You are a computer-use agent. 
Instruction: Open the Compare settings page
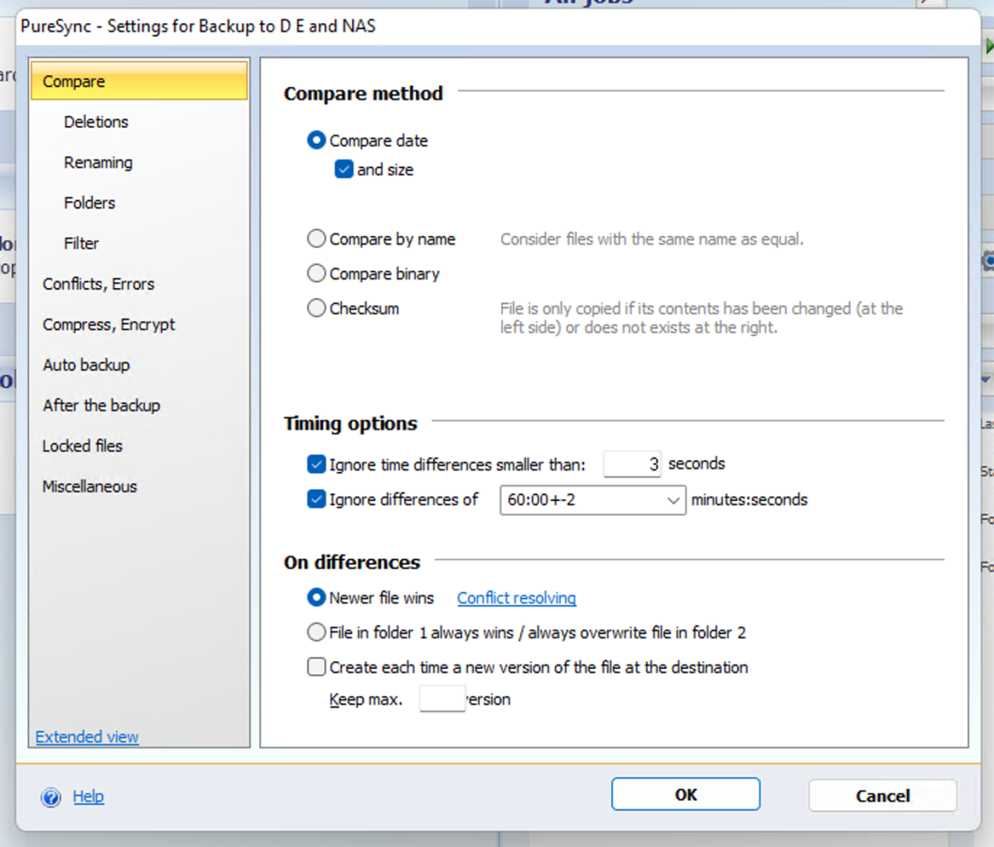tap(139, 81)
